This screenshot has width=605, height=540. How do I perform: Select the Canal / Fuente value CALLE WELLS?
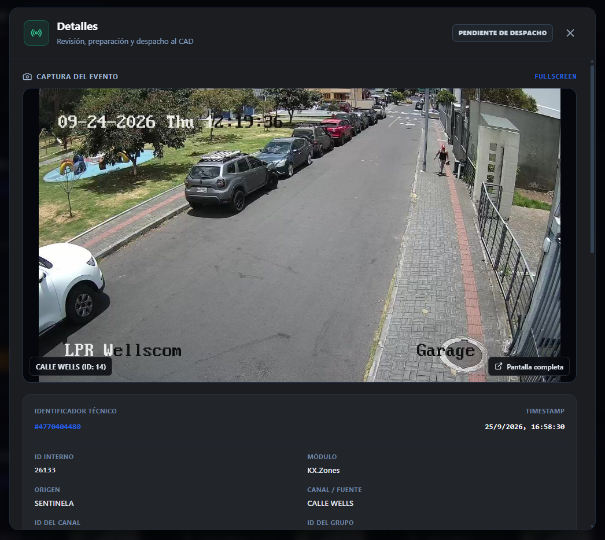(330, 504)
